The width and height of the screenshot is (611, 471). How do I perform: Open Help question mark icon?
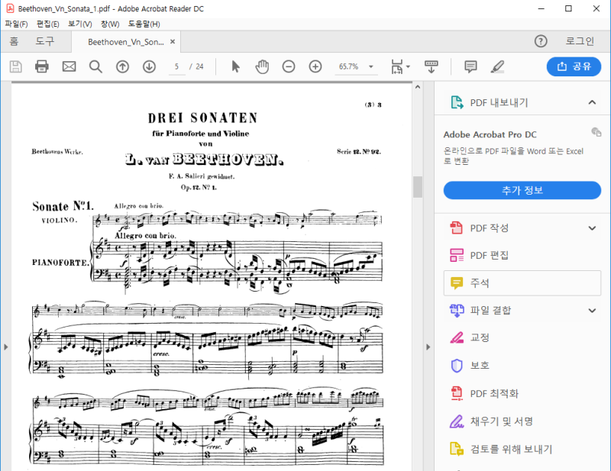pyautogui.click(x=541, y=41)
